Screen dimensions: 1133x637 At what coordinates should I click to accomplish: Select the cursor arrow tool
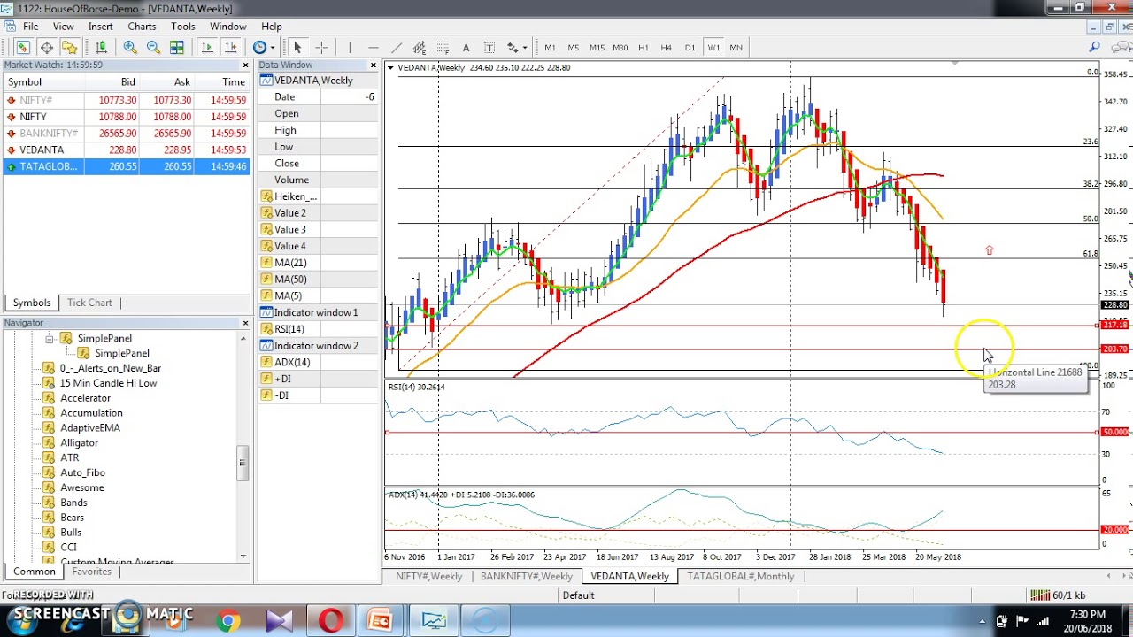click(297, 47)
